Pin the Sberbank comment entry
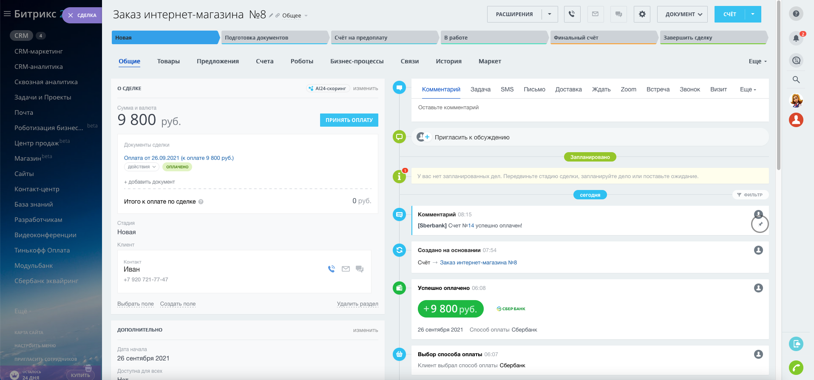 pos(760,224)
